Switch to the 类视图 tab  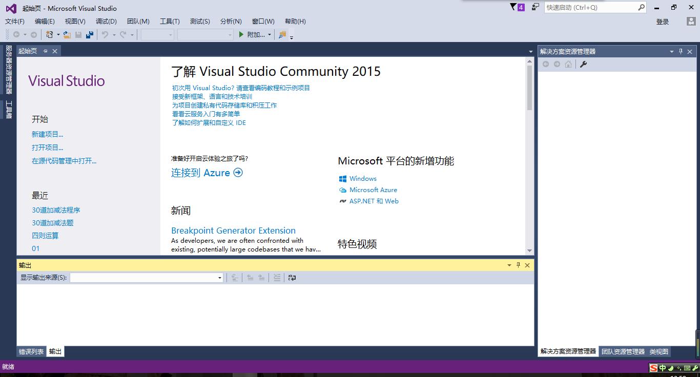(659, 351)
